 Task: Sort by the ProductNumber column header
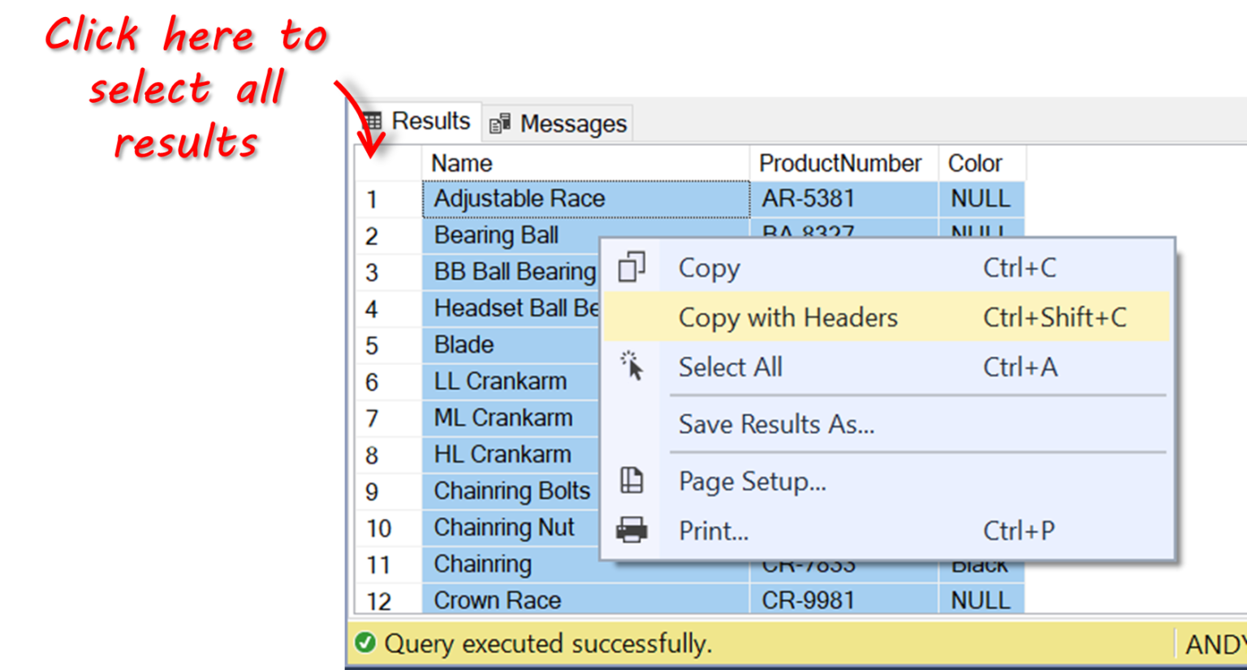pos(842,163)
